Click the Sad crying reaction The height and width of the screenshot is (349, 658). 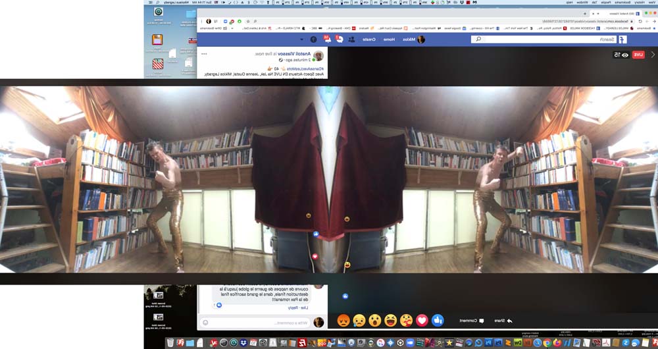pos(359,321)
